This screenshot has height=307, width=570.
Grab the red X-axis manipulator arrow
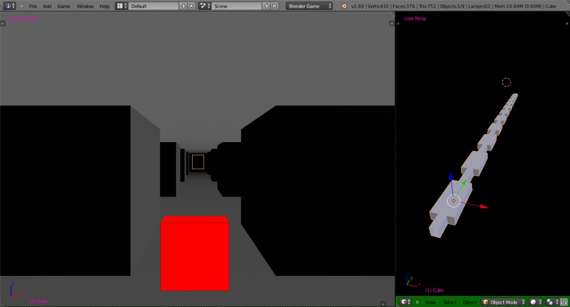click(x=483, y=206)
